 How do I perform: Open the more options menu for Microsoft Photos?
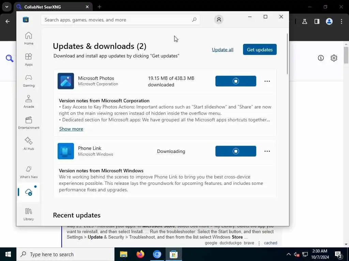(267, 81)
